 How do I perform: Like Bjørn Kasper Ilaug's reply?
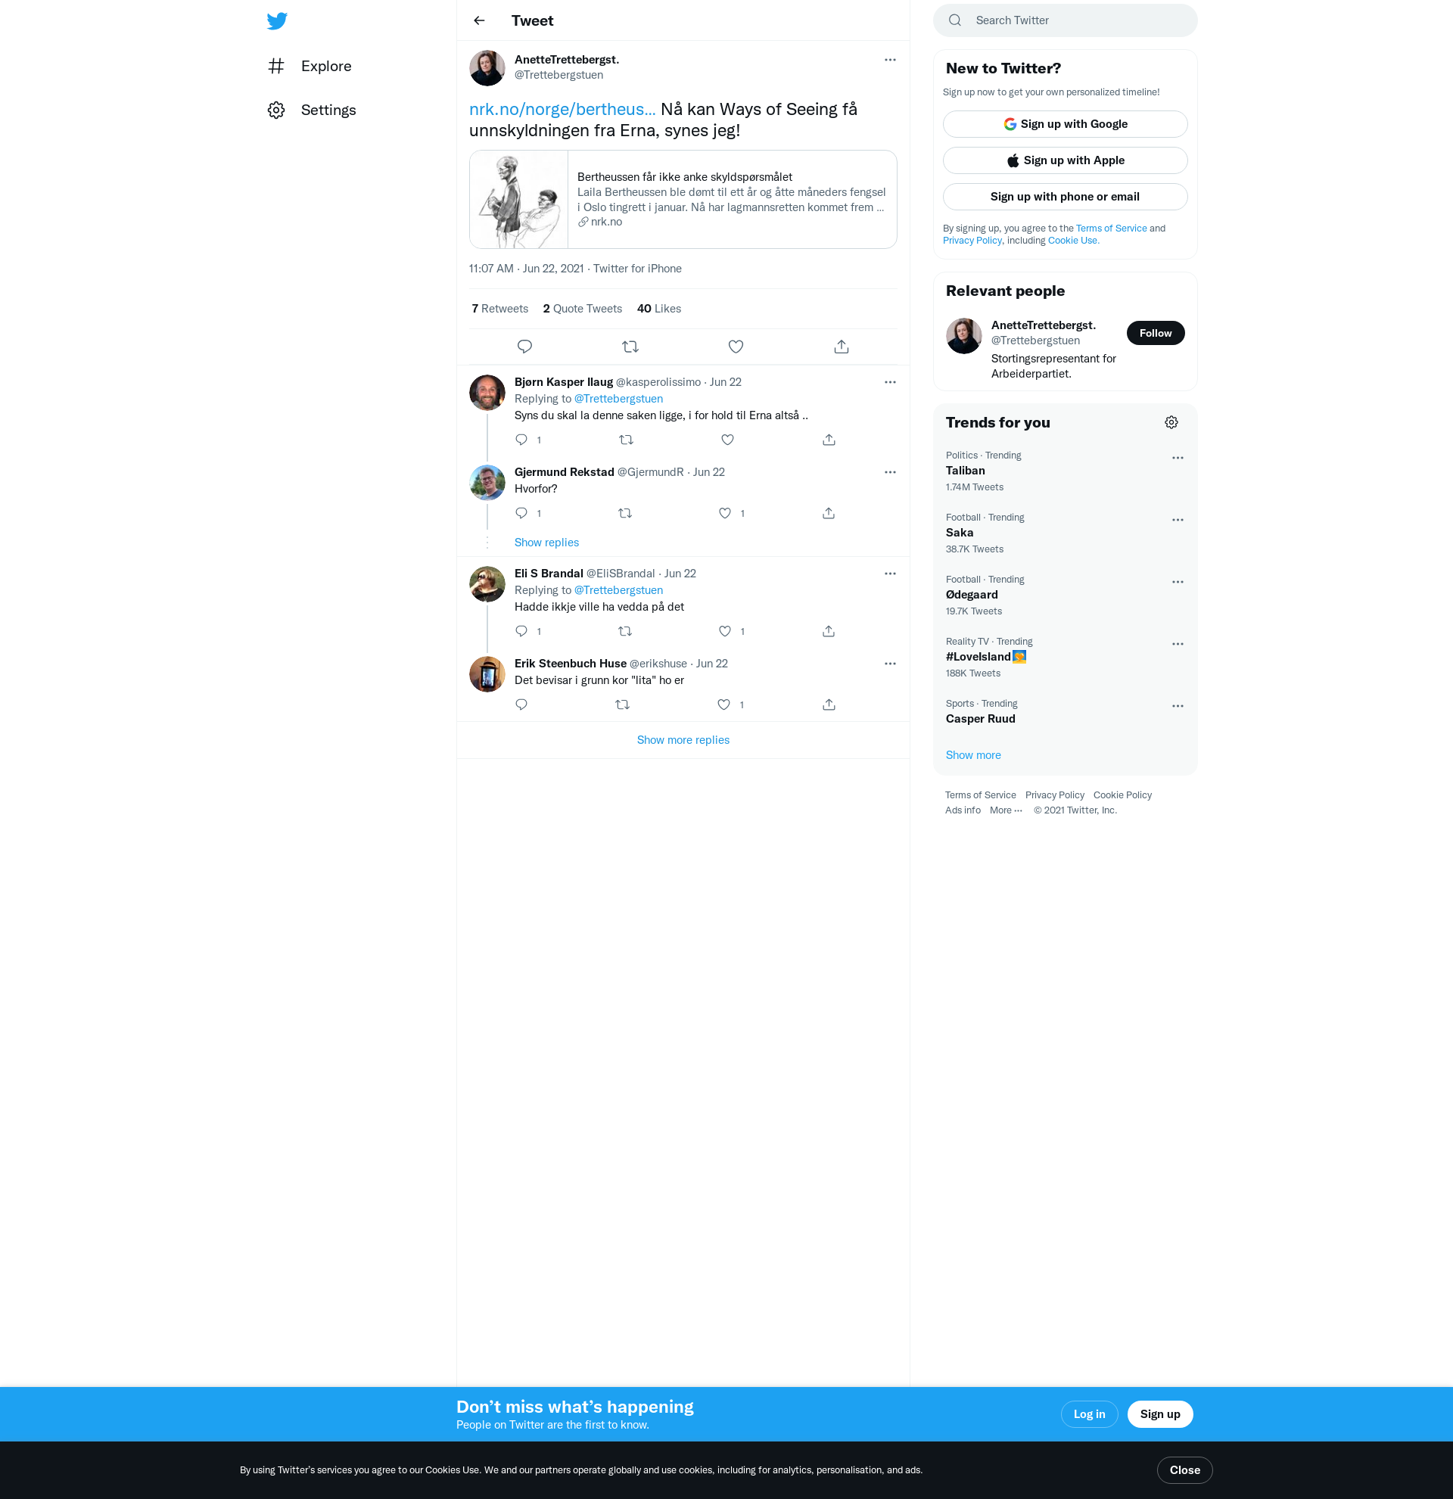coord(727,440)
